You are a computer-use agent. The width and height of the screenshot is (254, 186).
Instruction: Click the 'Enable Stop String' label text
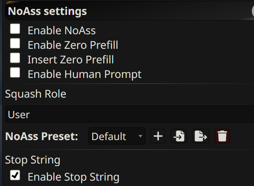point(73,177)
